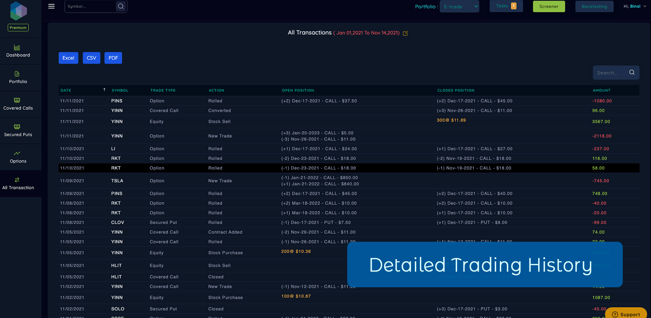Click the edit date range icon
Viewport: 651px width, 318px height.
click(405, 33)
